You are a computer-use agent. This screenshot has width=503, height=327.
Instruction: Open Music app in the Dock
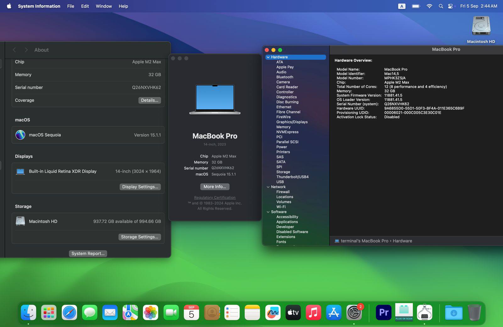point(313,313)
